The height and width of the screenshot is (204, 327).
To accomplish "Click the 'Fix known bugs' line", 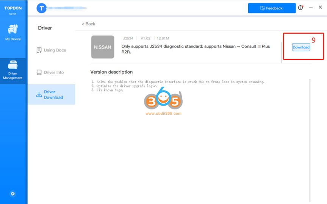I will pos(107,90).
